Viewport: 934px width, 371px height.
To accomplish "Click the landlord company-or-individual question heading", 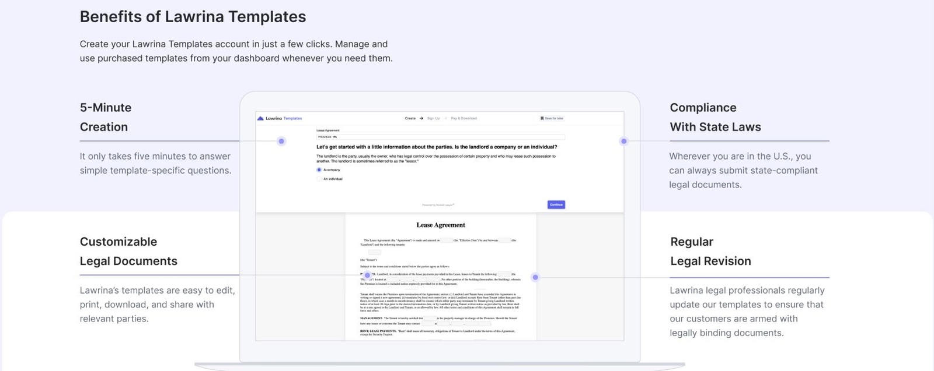I will (x=437, y=147).
